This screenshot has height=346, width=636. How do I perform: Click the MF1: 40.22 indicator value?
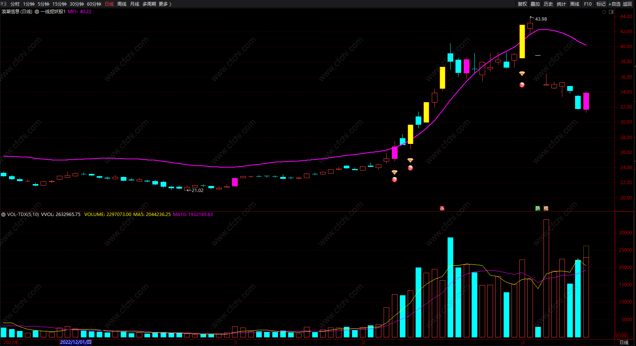(80, 12)
